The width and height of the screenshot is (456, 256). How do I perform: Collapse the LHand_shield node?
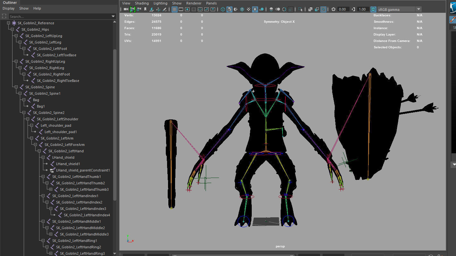point(43,157)
